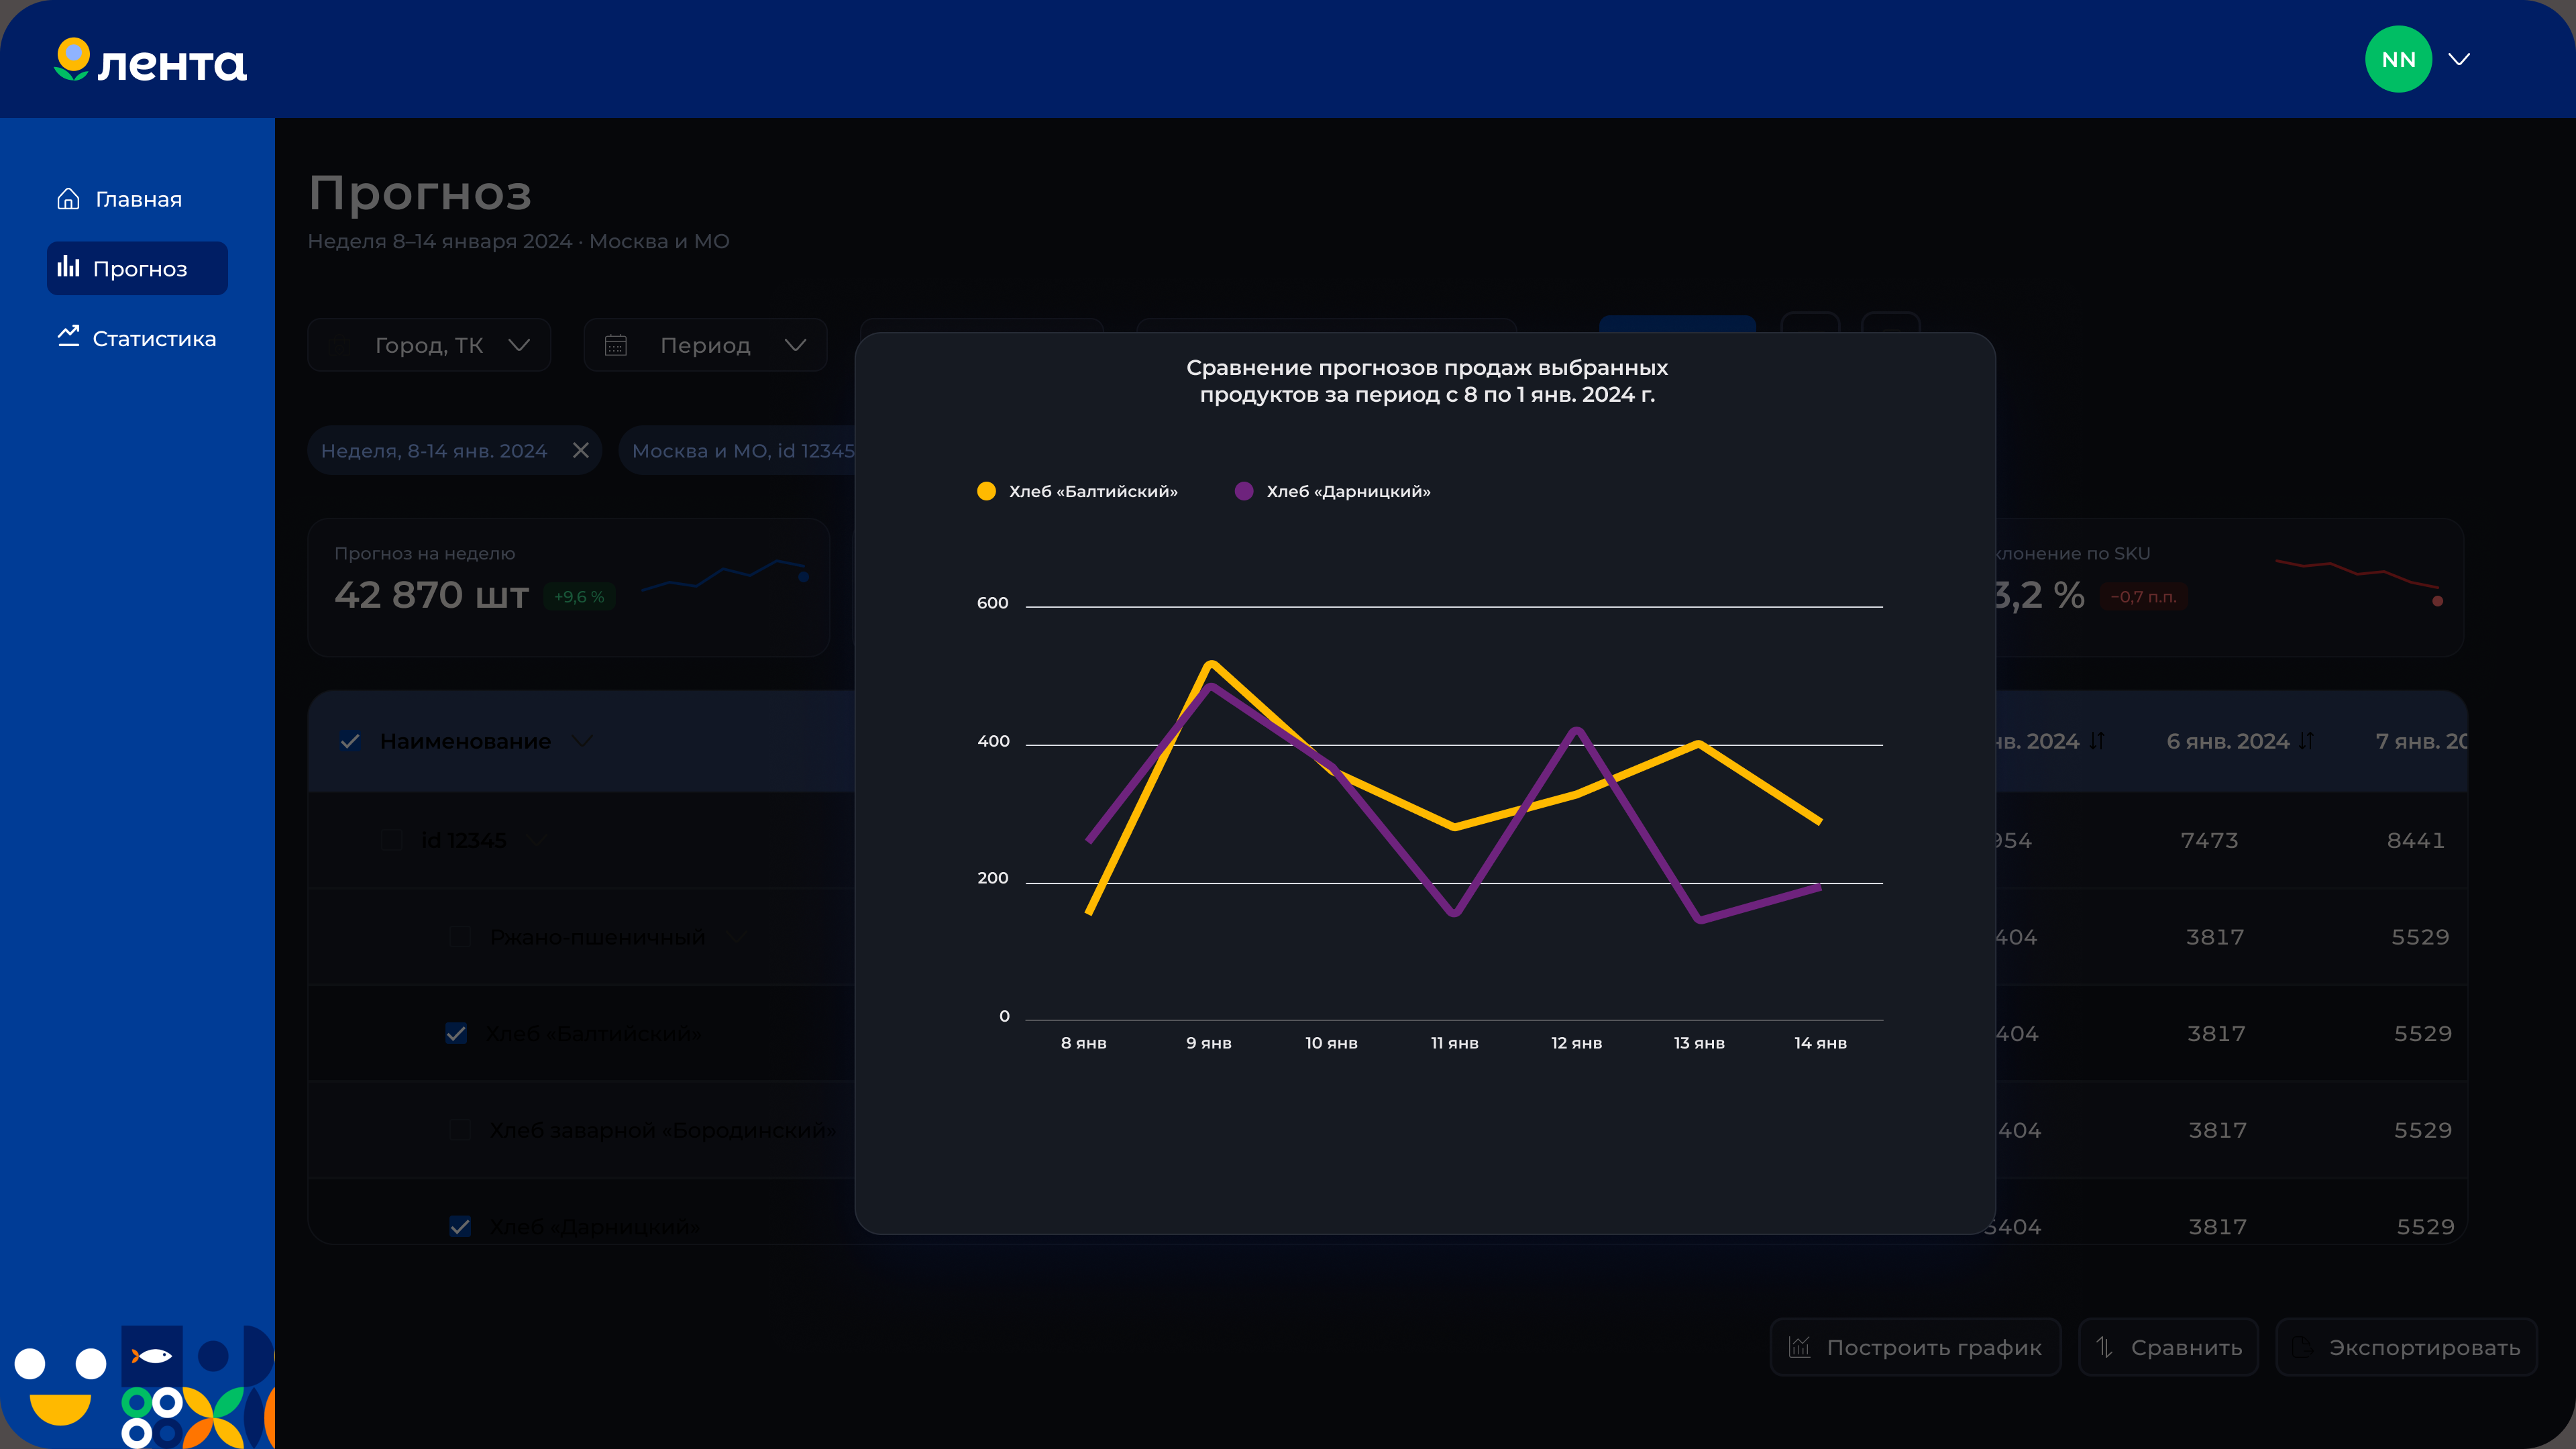The image size is (2576, 1449).
Task: Click the 7473 table cell
Action: pyautogui.click(x=2209, y=840)
